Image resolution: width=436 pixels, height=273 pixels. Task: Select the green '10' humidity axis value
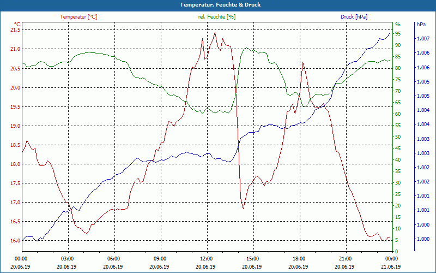[x=398, y=229]
